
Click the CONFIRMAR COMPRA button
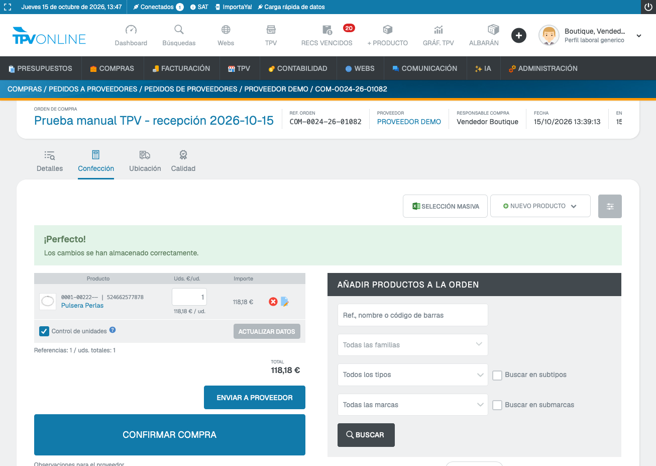tap(170, 435)
